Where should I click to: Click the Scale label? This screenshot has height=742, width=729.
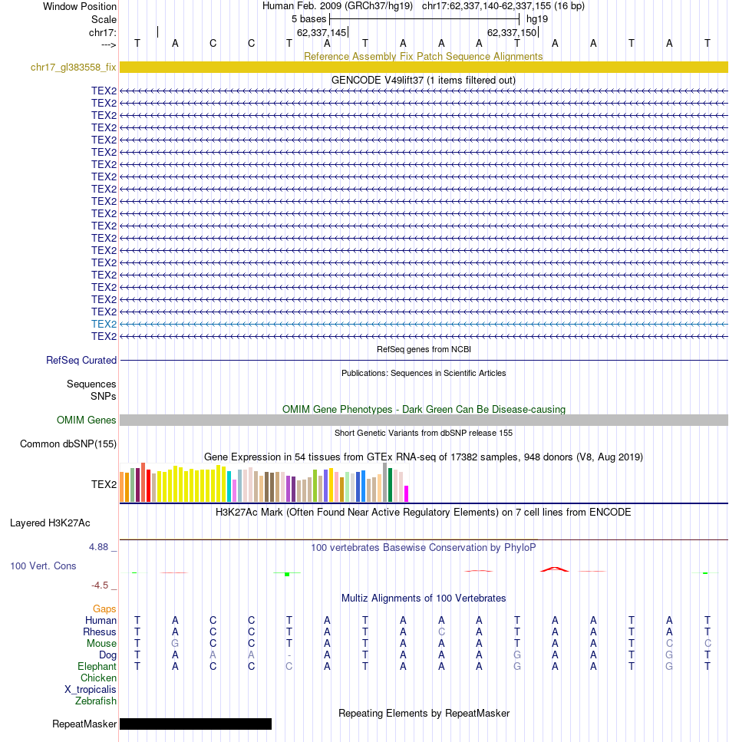click(104, 19)
